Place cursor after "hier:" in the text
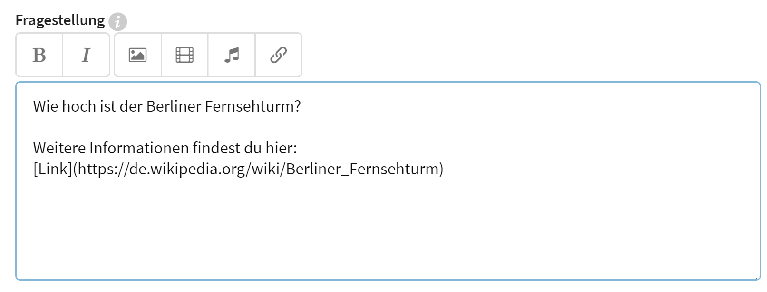 click(x=298, y=148)
